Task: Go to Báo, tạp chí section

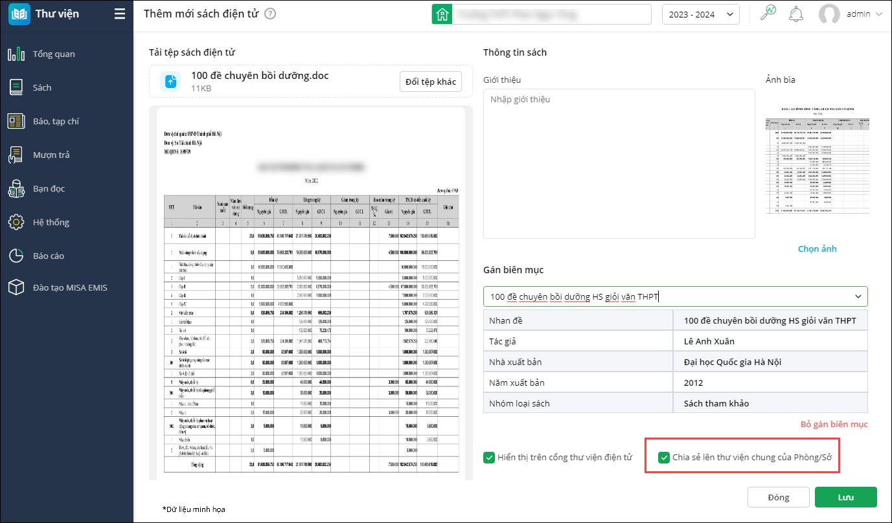Action: (x=56, y=121)
